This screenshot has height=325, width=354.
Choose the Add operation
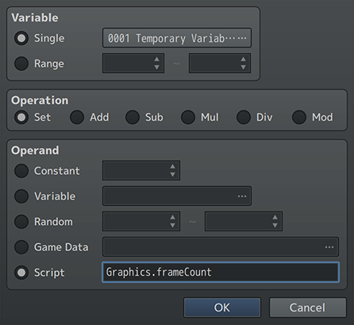click(x=77, y=117)
